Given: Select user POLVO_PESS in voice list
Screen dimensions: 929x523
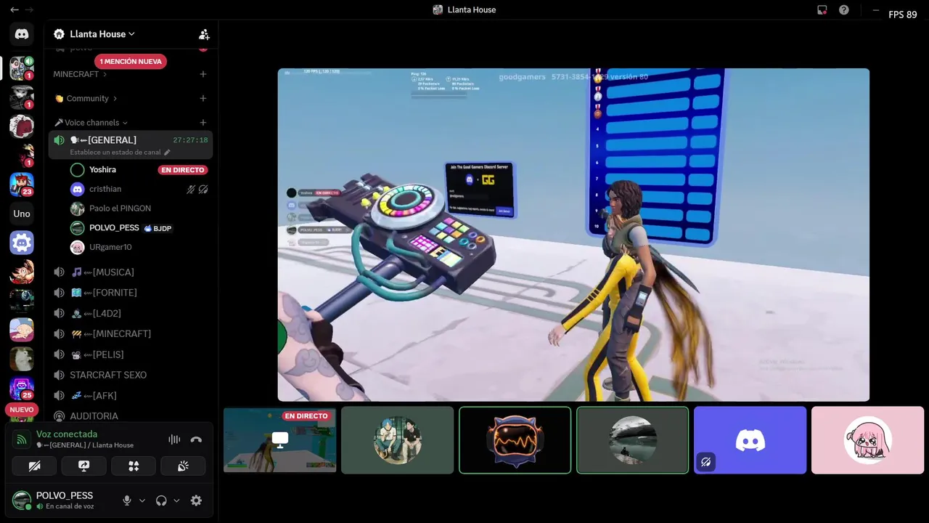Looking at the screenshot, I should coord(114,228).
